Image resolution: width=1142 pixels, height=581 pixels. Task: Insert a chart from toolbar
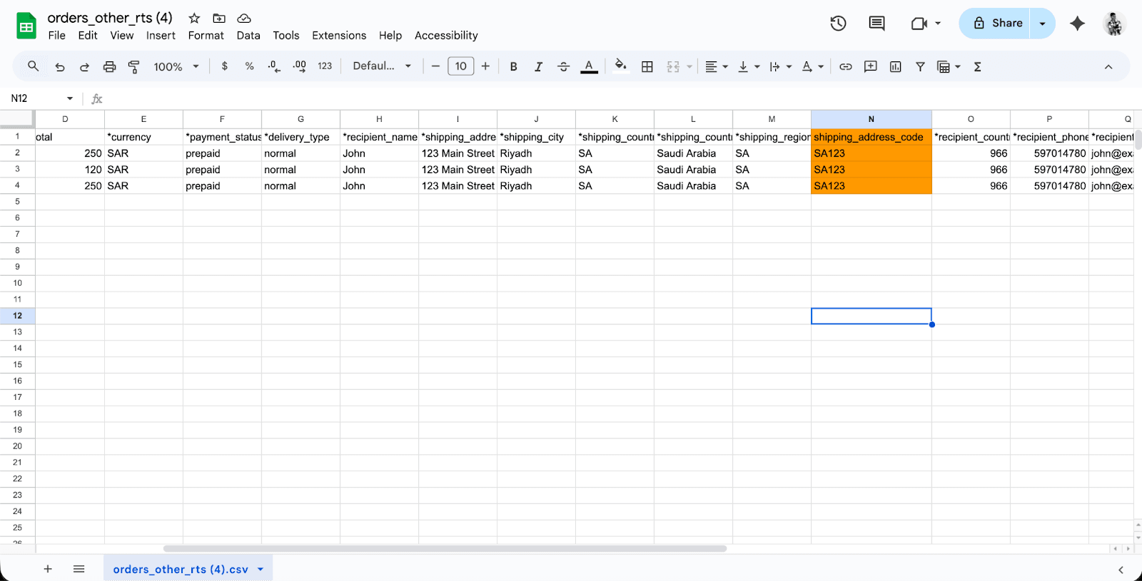895,66
